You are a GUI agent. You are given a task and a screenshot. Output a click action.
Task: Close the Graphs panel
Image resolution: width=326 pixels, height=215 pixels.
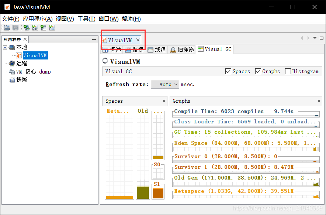(319, 101)
